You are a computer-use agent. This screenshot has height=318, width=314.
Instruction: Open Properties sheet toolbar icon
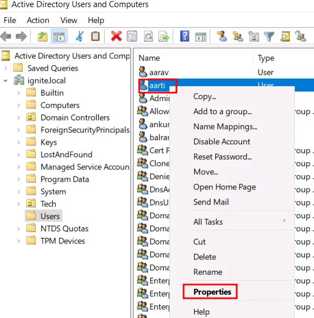click(x=132, y=37)
